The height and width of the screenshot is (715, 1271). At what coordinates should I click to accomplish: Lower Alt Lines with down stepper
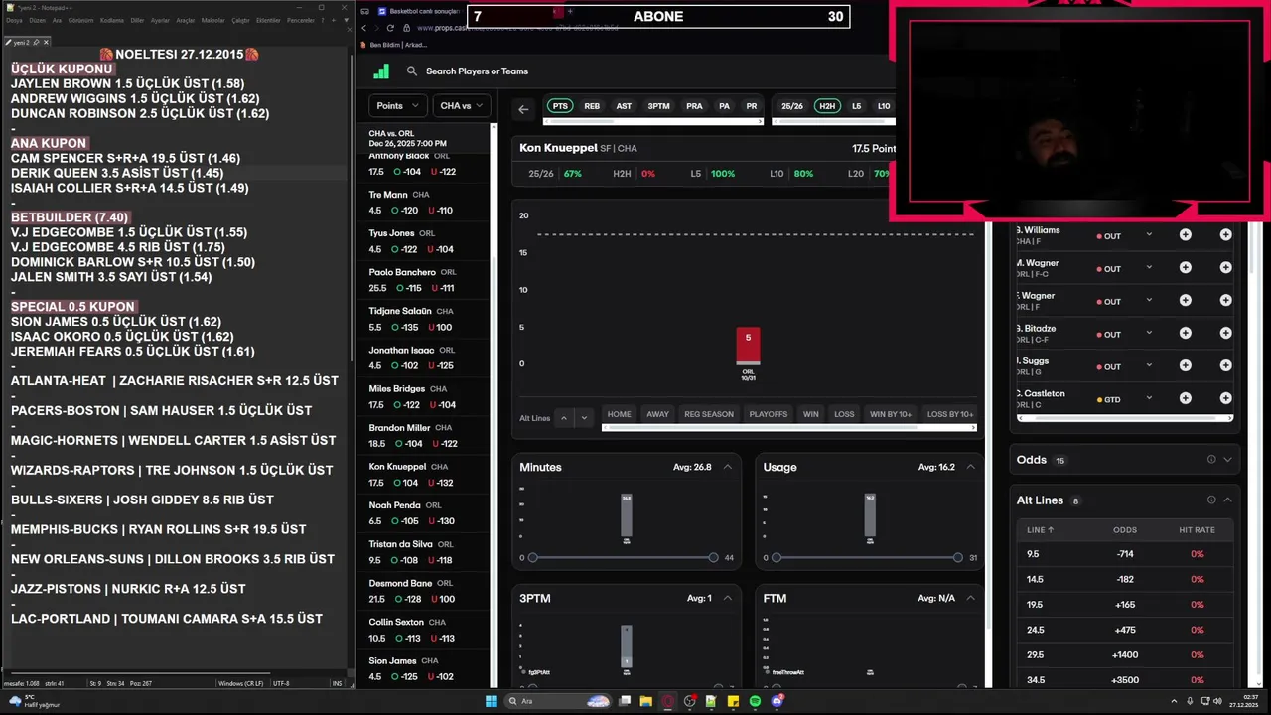coord(585,418)
